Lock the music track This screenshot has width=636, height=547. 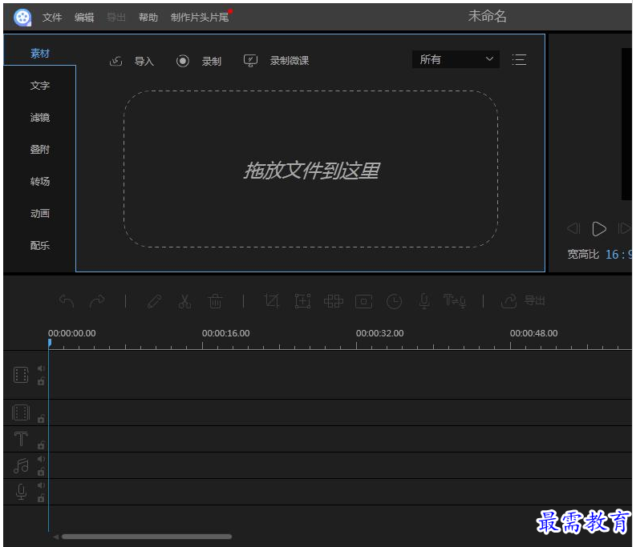point(41,472)
